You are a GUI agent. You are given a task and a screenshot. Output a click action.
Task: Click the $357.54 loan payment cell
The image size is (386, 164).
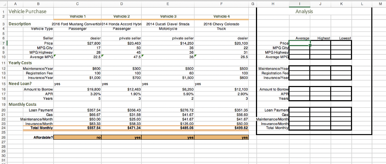click(78, 110)
